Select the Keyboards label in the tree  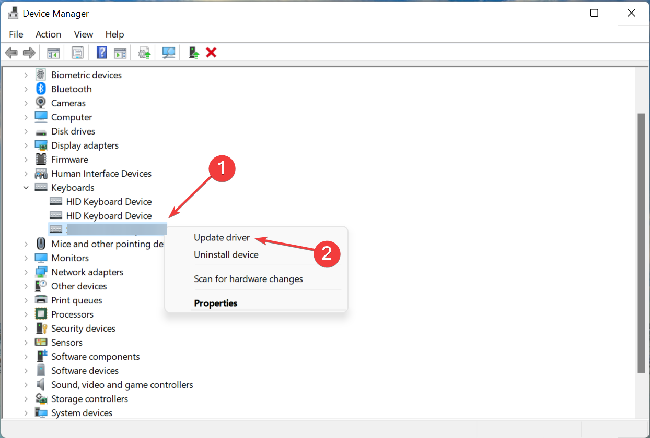pos(73,188)
